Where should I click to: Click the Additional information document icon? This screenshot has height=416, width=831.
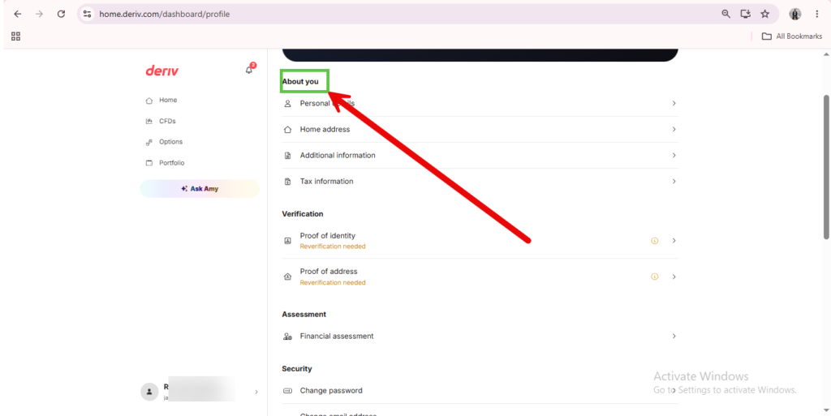point(288,156)
